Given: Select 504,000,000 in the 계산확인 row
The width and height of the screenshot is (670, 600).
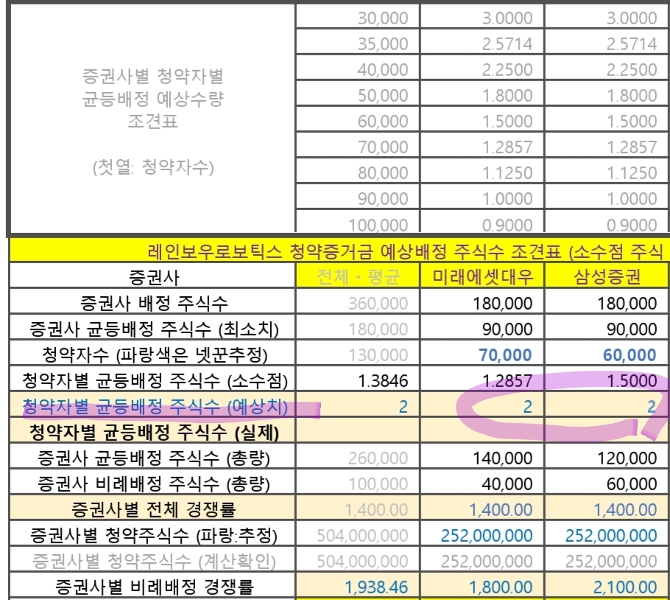Looking at the screenshot, I should [357, 559].
